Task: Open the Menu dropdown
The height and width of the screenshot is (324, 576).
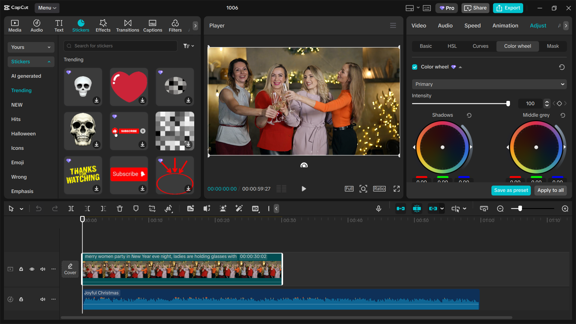Action: [47, 8]
